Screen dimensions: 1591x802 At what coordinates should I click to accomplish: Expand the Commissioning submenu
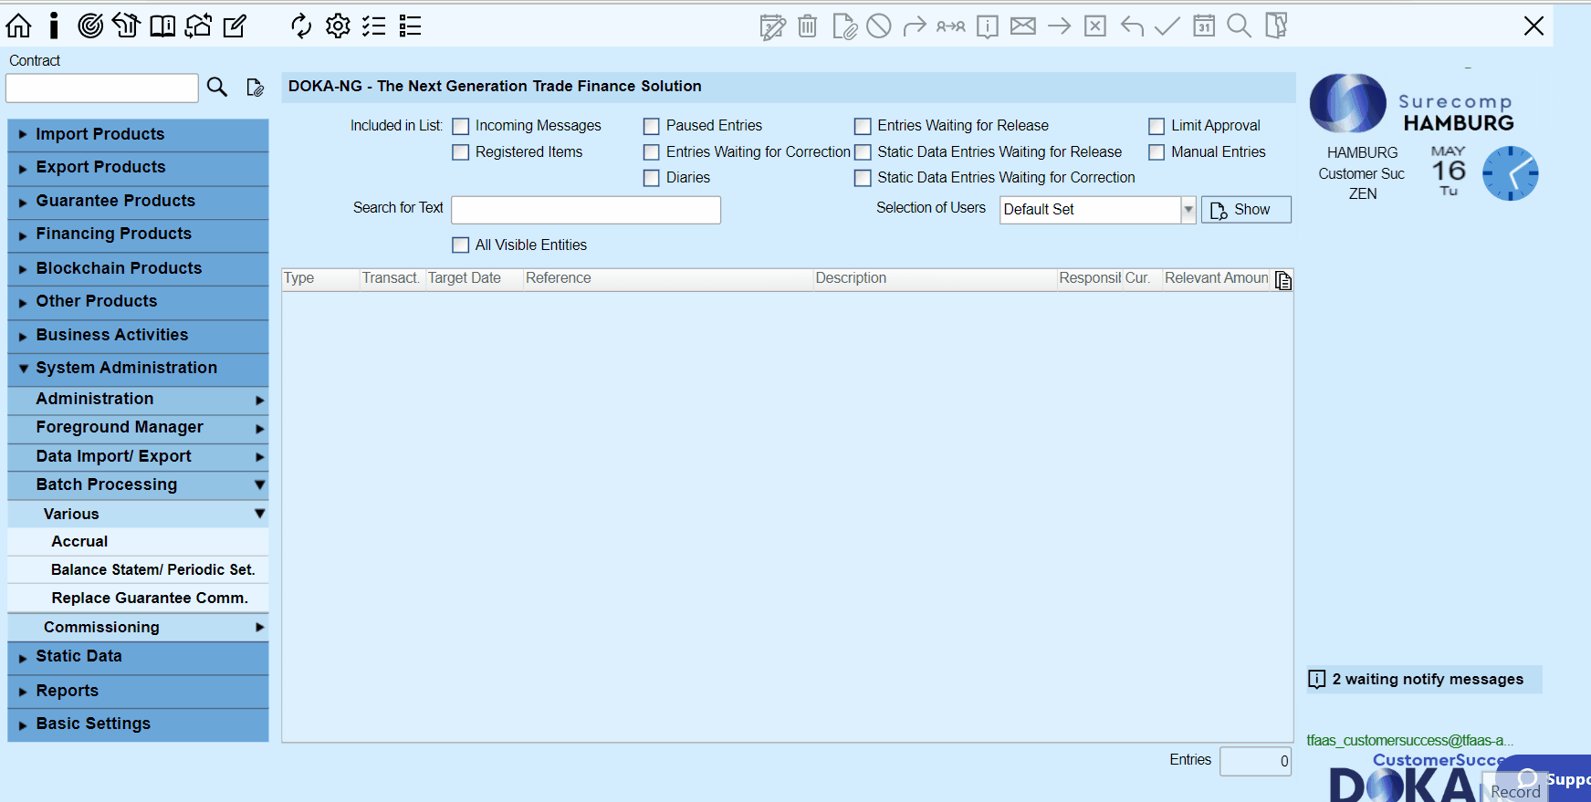point(138,627)
